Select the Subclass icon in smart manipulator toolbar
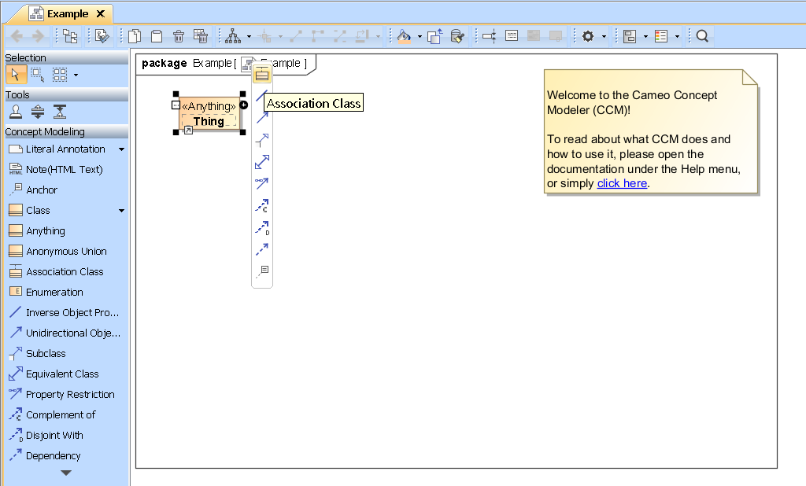 (x=262, y=140)
